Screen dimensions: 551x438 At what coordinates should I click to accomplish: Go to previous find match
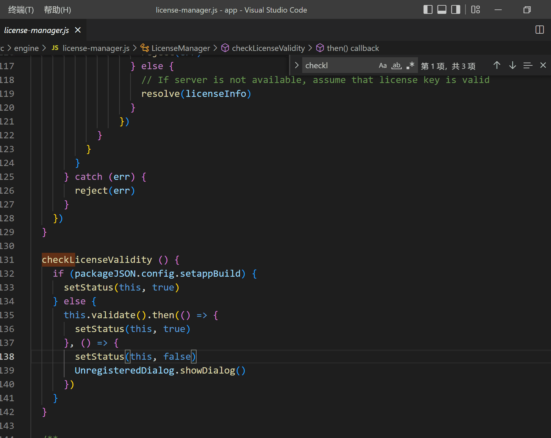point(497,65)
